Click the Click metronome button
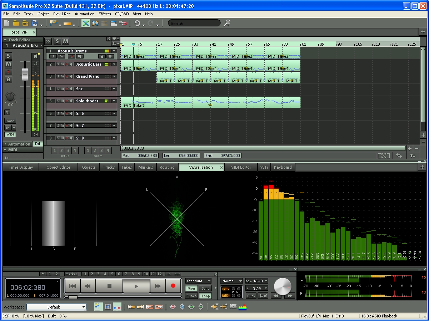The height and width of the screenshot is (321, 429). (x=251, y=296)
